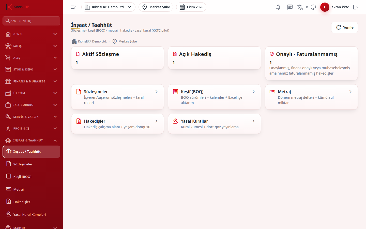The height and width of the screenshot is (229, 366).
Task: Collapse the sidebar with the menu icon
Action: pos(73,7)
